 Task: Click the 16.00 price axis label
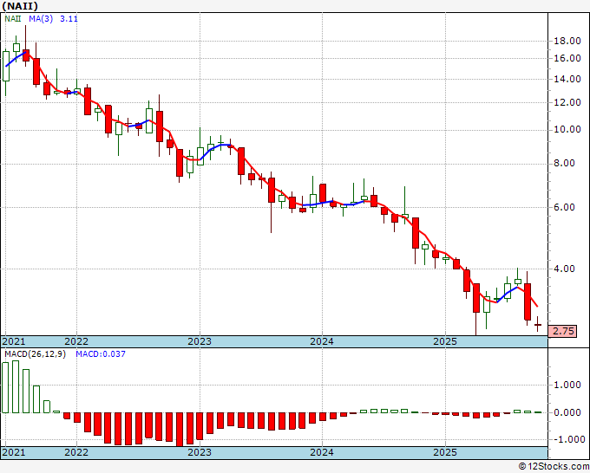(567, 58)
